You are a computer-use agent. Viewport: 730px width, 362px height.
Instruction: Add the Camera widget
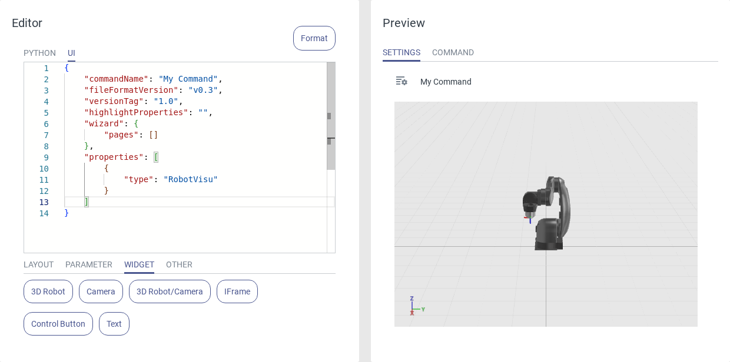(x=101, y=291)
